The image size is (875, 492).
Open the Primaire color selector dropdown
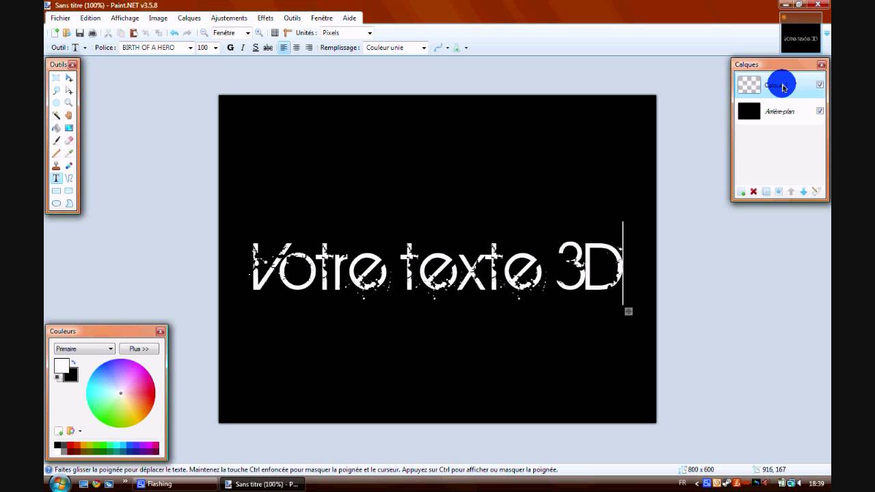(84, 348)
